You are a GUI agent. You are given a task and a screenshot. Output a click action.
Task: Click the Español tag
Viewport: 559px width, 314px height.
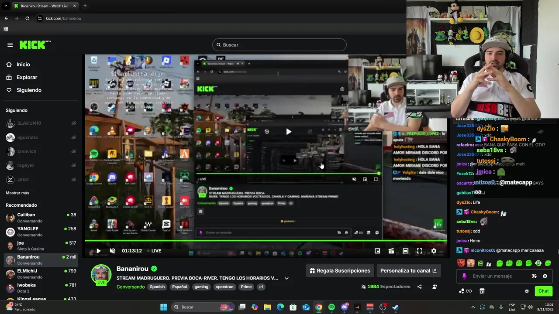(x=179, y=287)
